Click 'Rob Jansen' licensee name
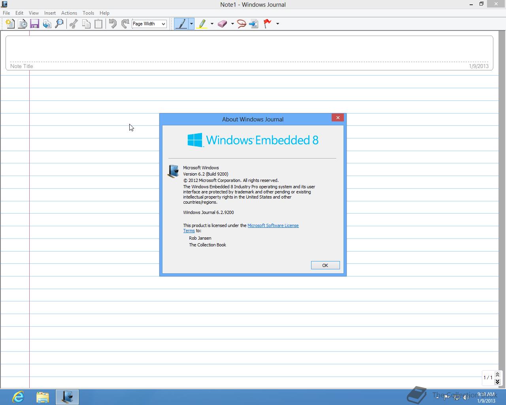The height and width of the screenshot is (405, 506). point(200,238)
